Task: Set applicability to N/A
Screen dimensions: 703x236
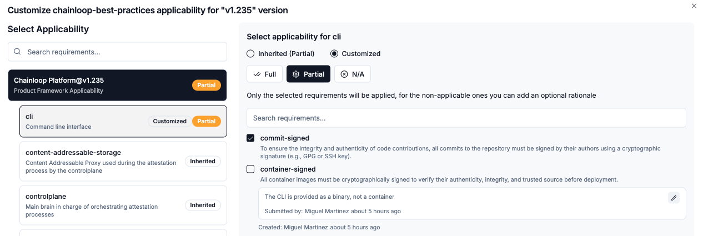Action: click(352, 74)
